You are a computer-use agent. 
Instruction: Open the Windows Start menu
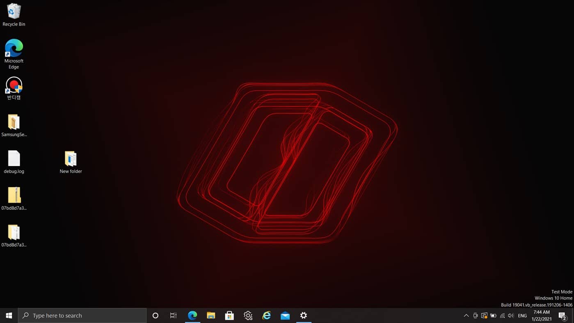[x=9, y=315]
